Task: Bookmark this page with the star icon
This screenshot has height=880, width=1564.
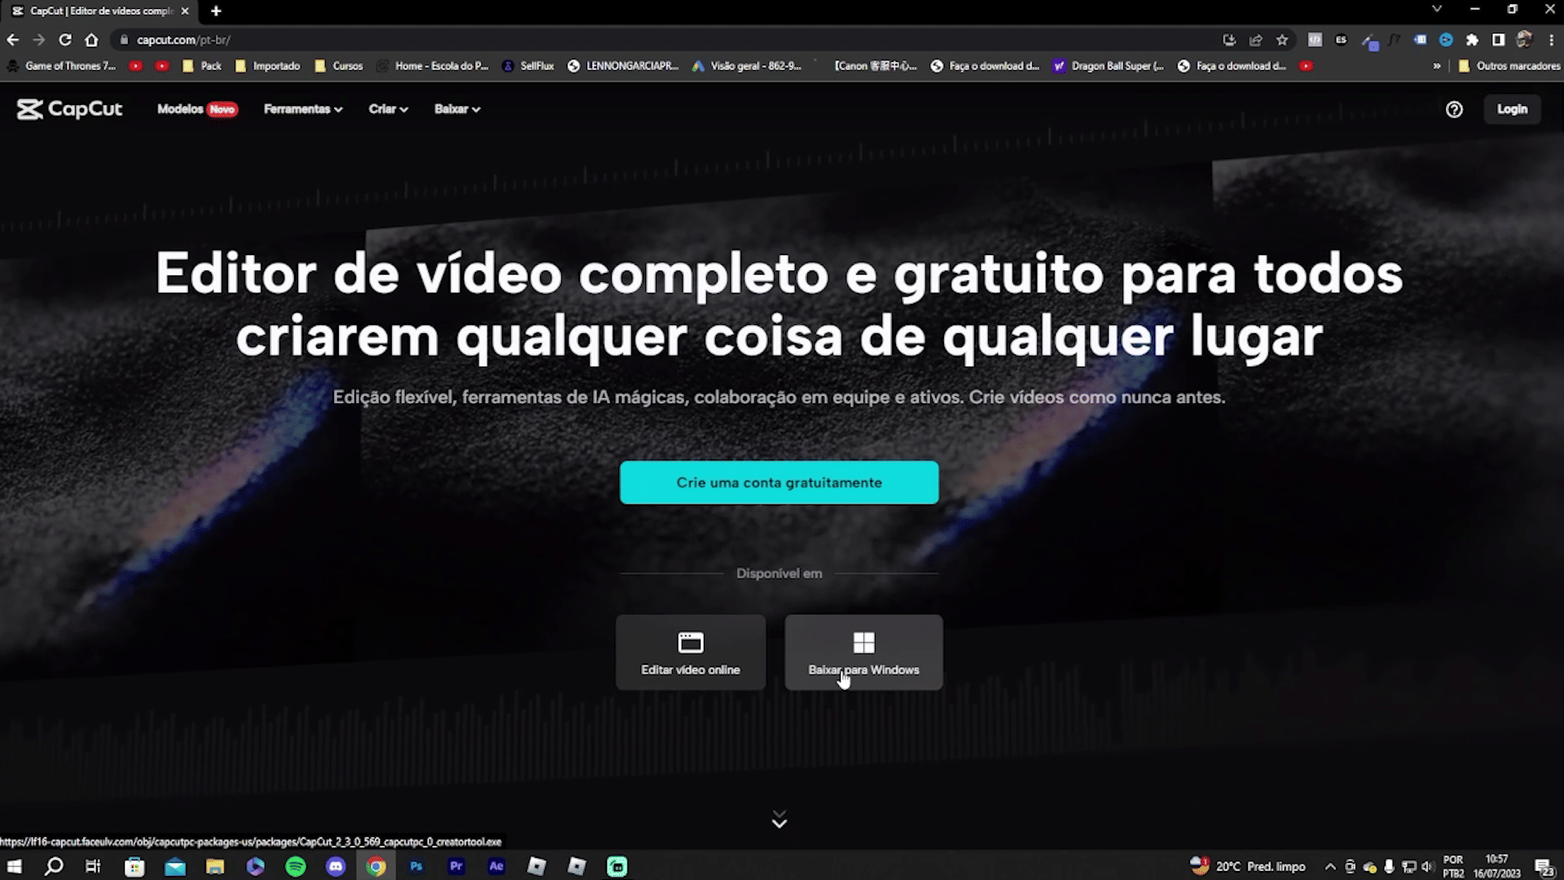Action: [1282, 40]
